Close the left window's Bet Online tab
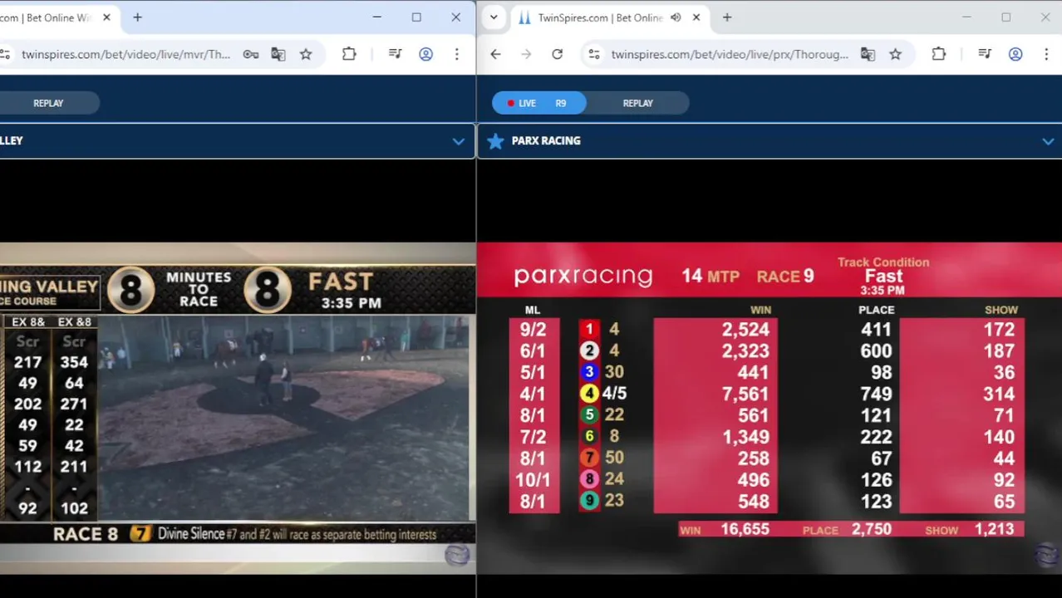This screenshot has height=598, width=1062. point(105,17)
